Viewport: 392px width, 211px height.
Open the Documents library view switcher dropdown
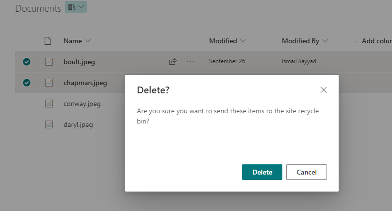coord(76,7)
